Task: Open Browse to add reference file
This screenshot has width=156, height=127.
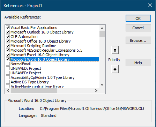Action: click(x=138, y=40)
